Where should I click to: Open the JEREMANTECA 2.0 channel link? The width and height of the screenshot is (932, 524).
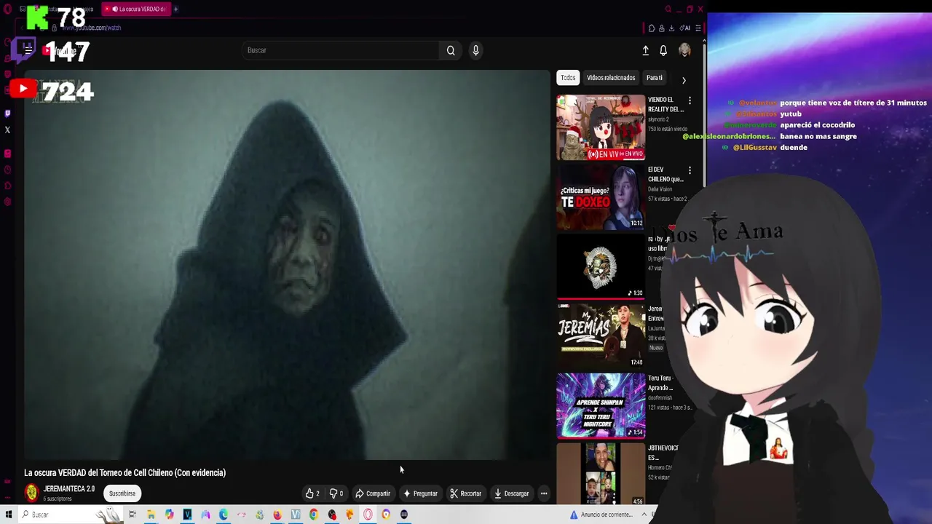pyautogui.click(x=69, y=489)
